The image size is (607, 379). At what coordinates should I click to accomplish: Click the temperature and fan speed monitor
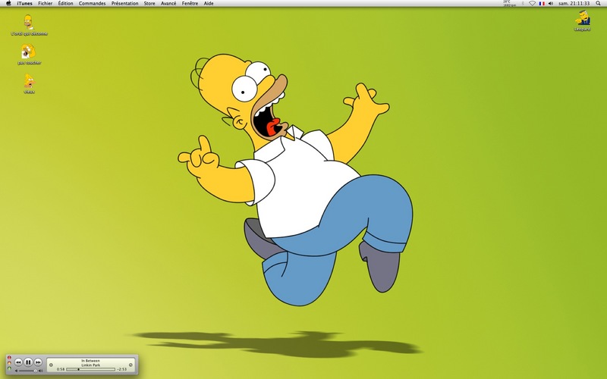(x=509, y=4)
